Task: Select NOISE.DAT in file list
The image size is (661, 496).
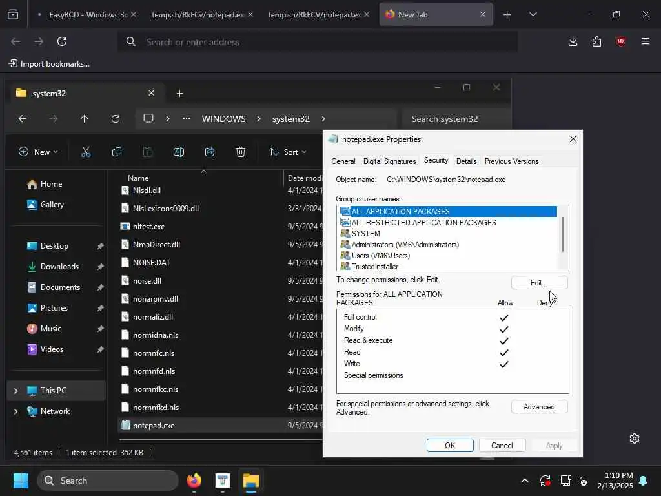Action: click(x=151, y=262)
